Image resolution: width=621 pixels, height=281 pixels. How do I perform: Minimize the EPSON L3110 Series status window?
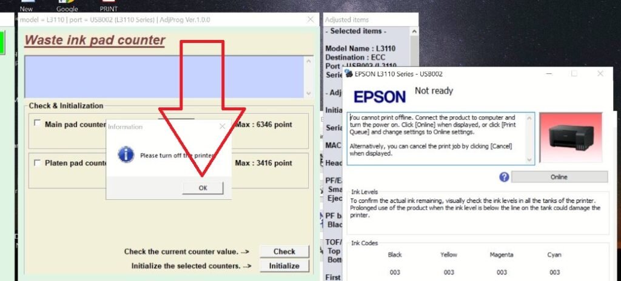click(x=548, y=74)
